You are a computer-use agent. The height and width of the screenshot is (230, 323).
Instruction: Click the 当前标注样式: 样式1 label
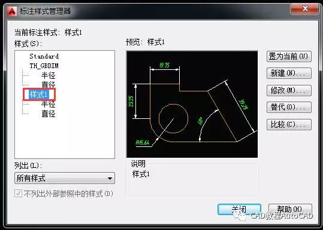click(x=48, y=32)
